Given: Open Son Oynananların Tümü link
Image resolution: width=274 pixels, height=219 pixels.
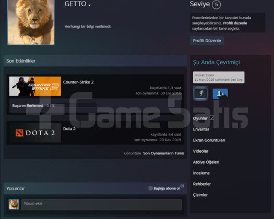Looking at the screenshot, I should [x=163, y=153].
